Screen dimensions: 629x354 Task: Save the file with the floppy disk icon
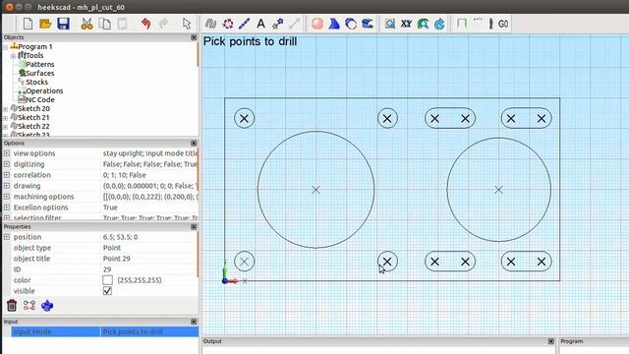63,24
